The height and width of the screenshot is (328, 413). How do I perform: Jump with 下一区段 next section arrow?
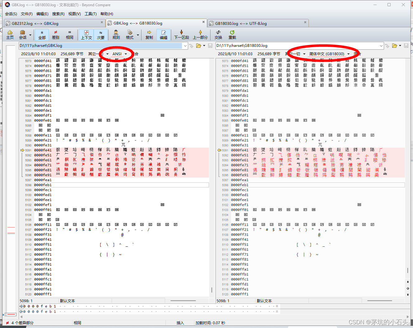point(182,34)
